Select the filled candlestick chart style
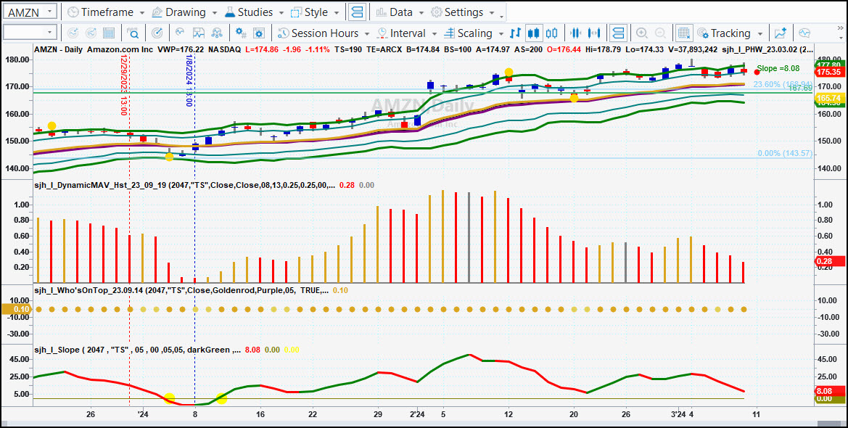 (x=534, y=33)
